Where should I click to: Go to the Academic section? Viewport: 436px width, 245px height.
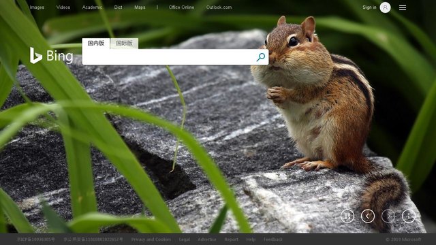tap(92, 7)
